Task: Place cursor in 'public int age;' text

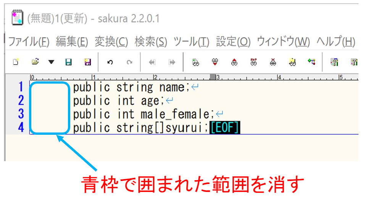Action: click(x=119, y=101)
